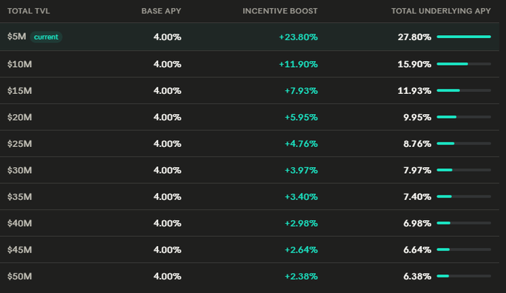Click the 11.93% total APY value
The image size is (506, 293).
click(414, 91)
